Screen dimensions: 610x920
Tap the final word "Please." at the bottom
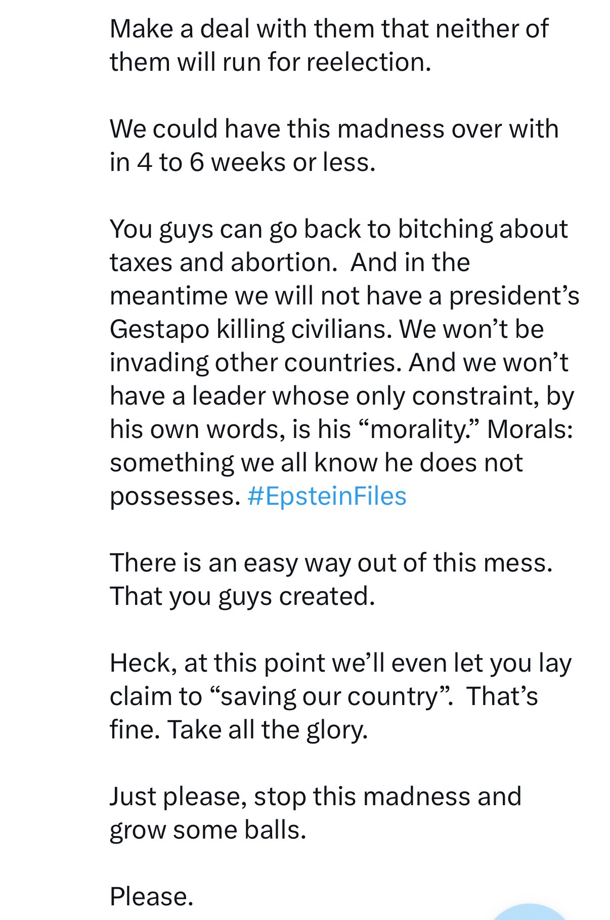click(152, 897)
